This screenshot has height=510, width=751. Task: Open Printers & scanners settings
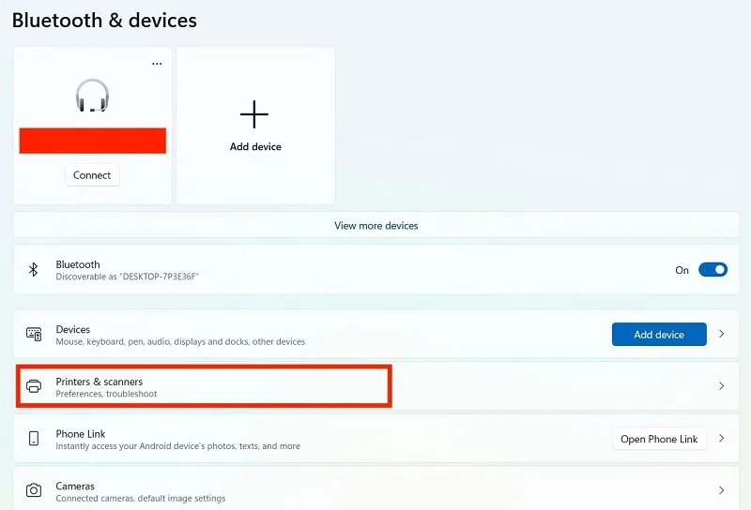(x=376, y=386)
